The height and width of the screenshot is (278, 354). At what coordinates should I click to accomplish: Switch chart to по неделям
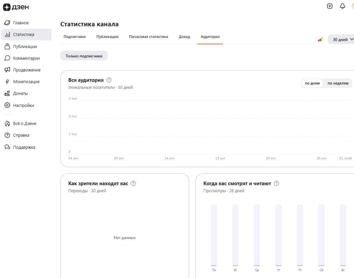[x=338, y=83]
